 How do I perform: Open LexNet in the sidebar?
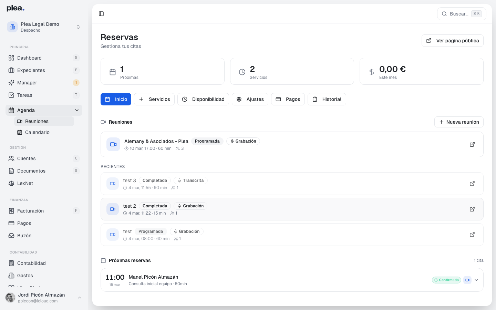44,183
